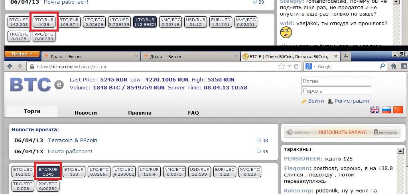Select BTC/USD pair priced 142.203

point(19,22)
